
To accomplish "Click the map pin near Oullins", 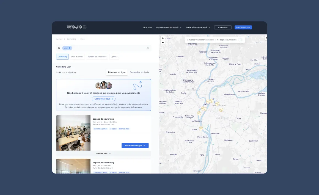I will coord(201,128).
